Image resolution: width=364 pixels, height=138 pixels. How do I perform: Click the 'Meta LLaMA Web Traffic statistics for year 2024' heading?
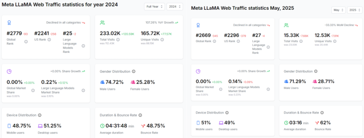tap(60, 5)
